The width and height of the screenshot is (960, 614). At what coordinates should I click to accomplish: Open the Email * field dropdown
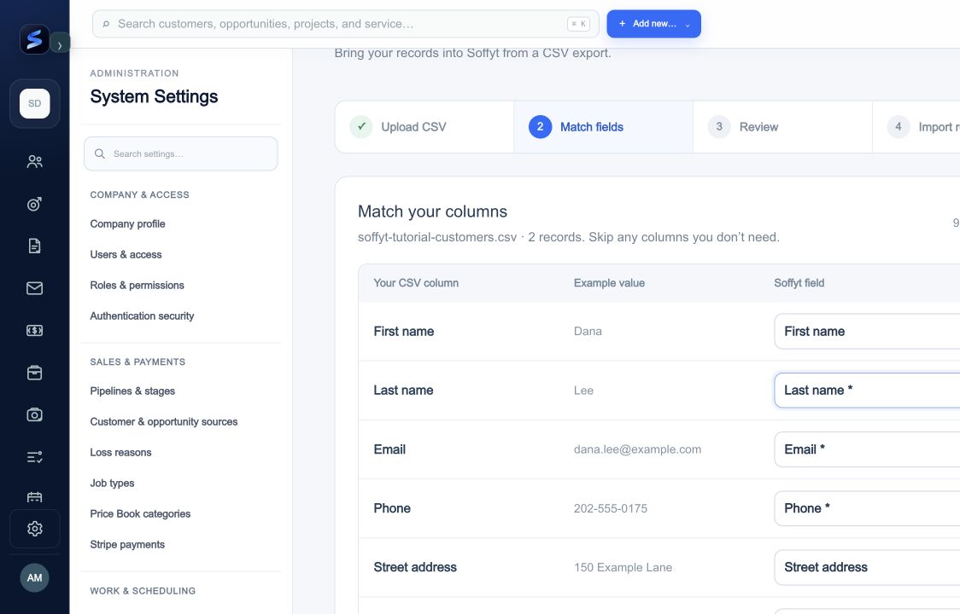point(867,449)
